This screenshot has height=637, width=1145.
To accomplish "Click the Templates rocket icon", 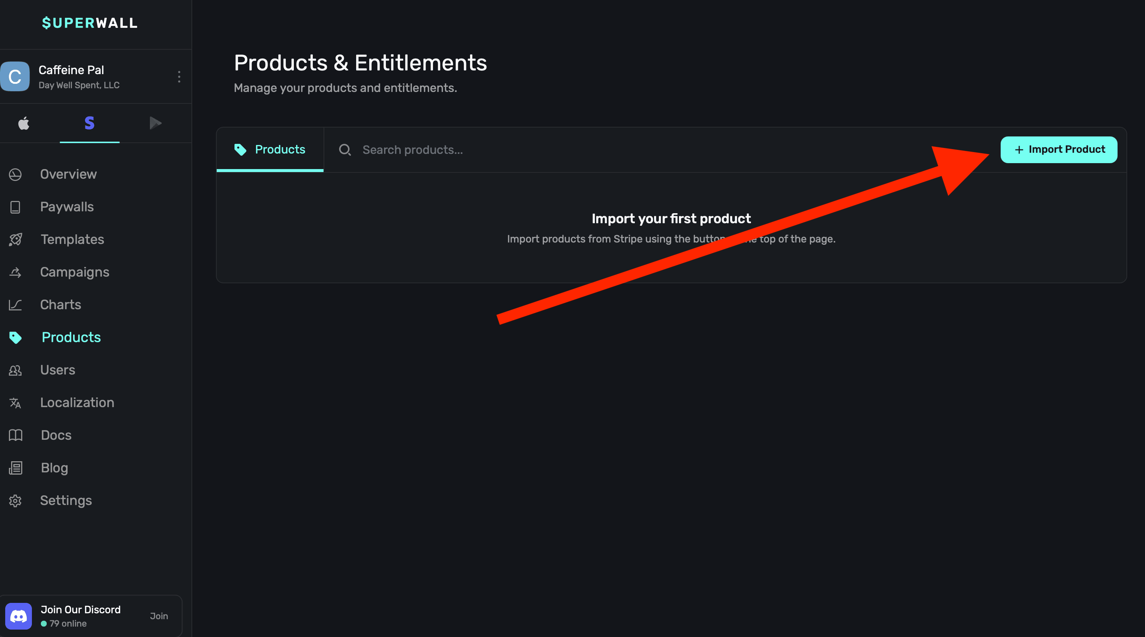I will pyautogui.click(x=16, y=240).
